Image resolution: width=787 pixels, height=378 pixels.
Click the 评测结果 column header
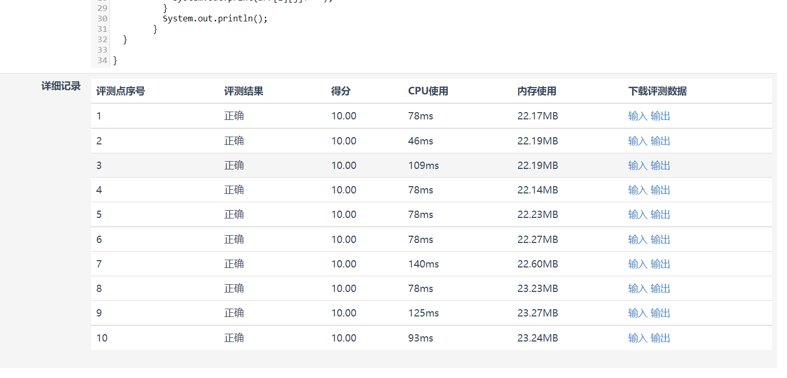click(243, 92)
